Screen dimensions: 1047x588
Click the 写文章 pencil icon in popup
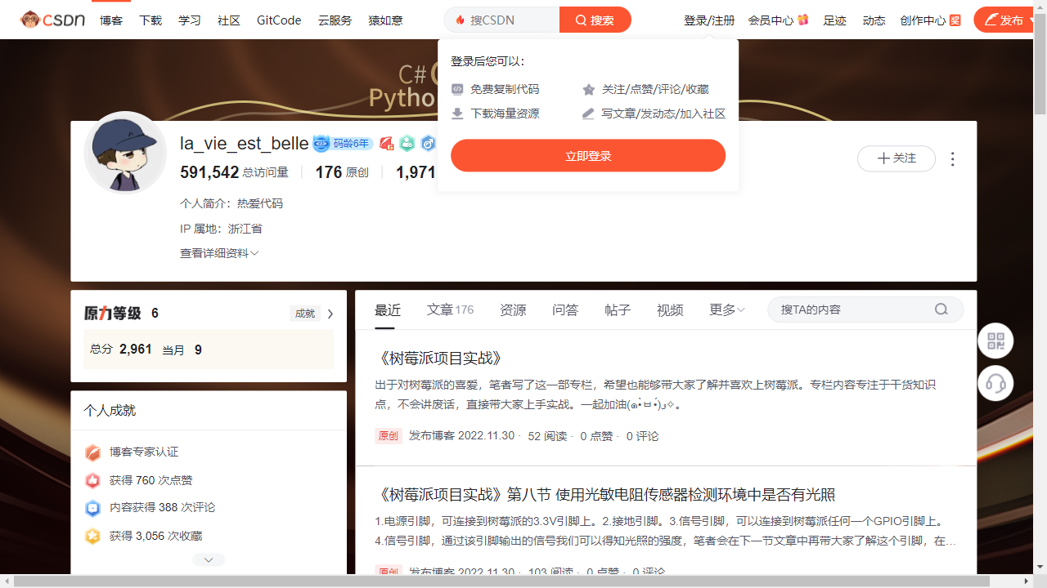pos(588,114)
